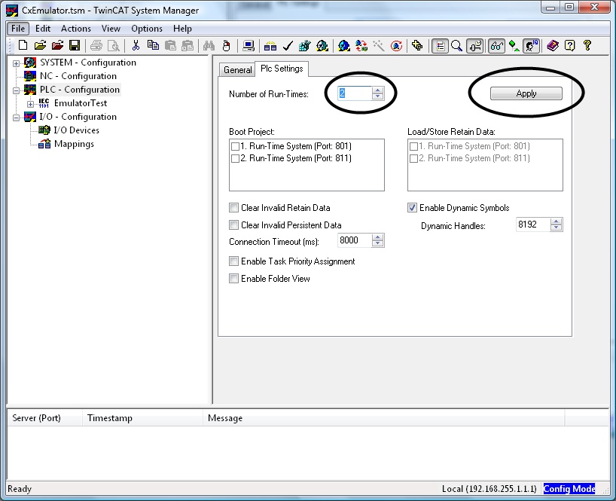Screen dimensions: 616x501
Task: Select I/O Devices in the tree
Action: point(76,130)
